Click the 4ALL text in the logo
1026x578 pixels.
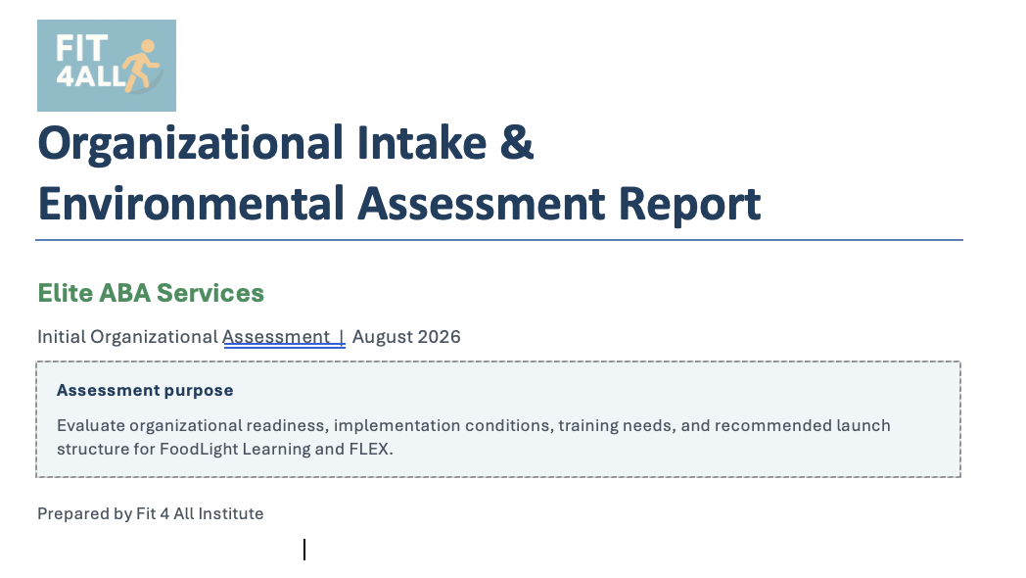90,76
